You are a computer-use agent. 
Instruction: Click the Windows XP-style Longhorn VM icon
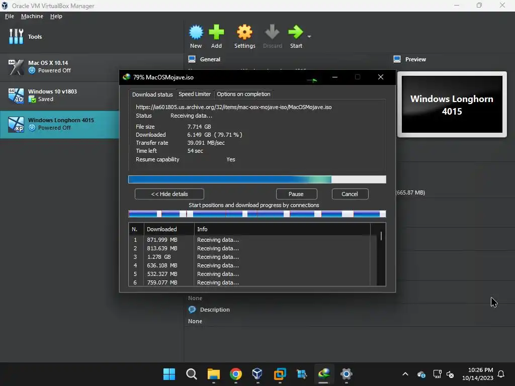coord(16,125)
